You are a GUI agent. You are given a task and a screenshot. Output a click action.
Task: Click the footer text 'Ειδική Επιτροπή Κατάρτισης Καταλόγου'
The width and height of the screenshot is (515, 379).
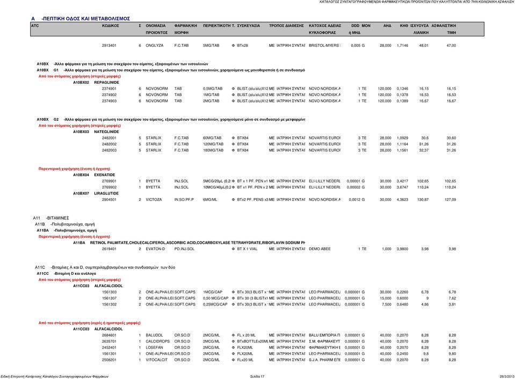click(55, 377)
